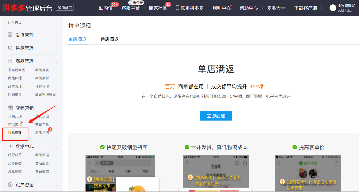The height and width of the screenshot is (192, 359).
Task: Open 发布新商品 in sidebar
Action: point(16,70)
